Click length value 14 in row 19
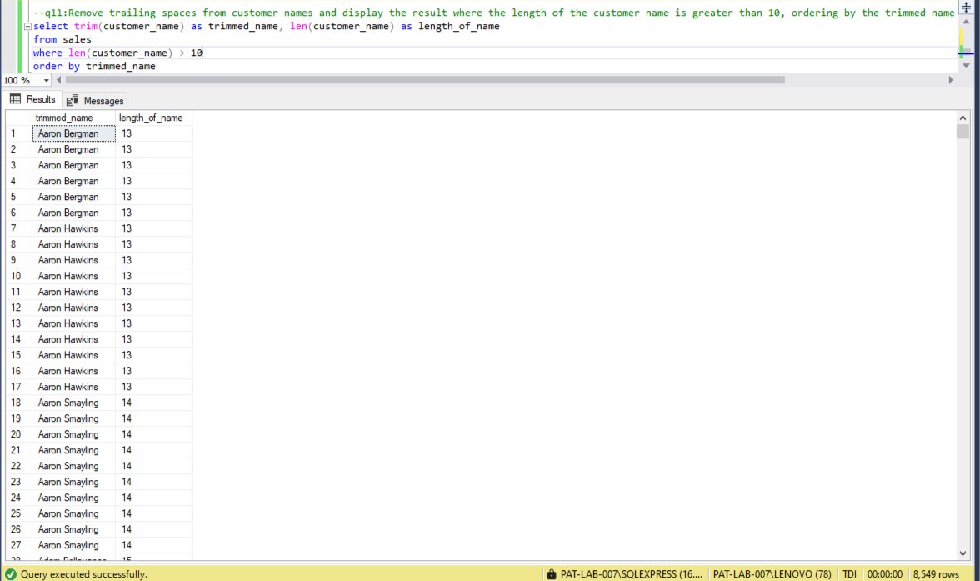 (153, 418)
